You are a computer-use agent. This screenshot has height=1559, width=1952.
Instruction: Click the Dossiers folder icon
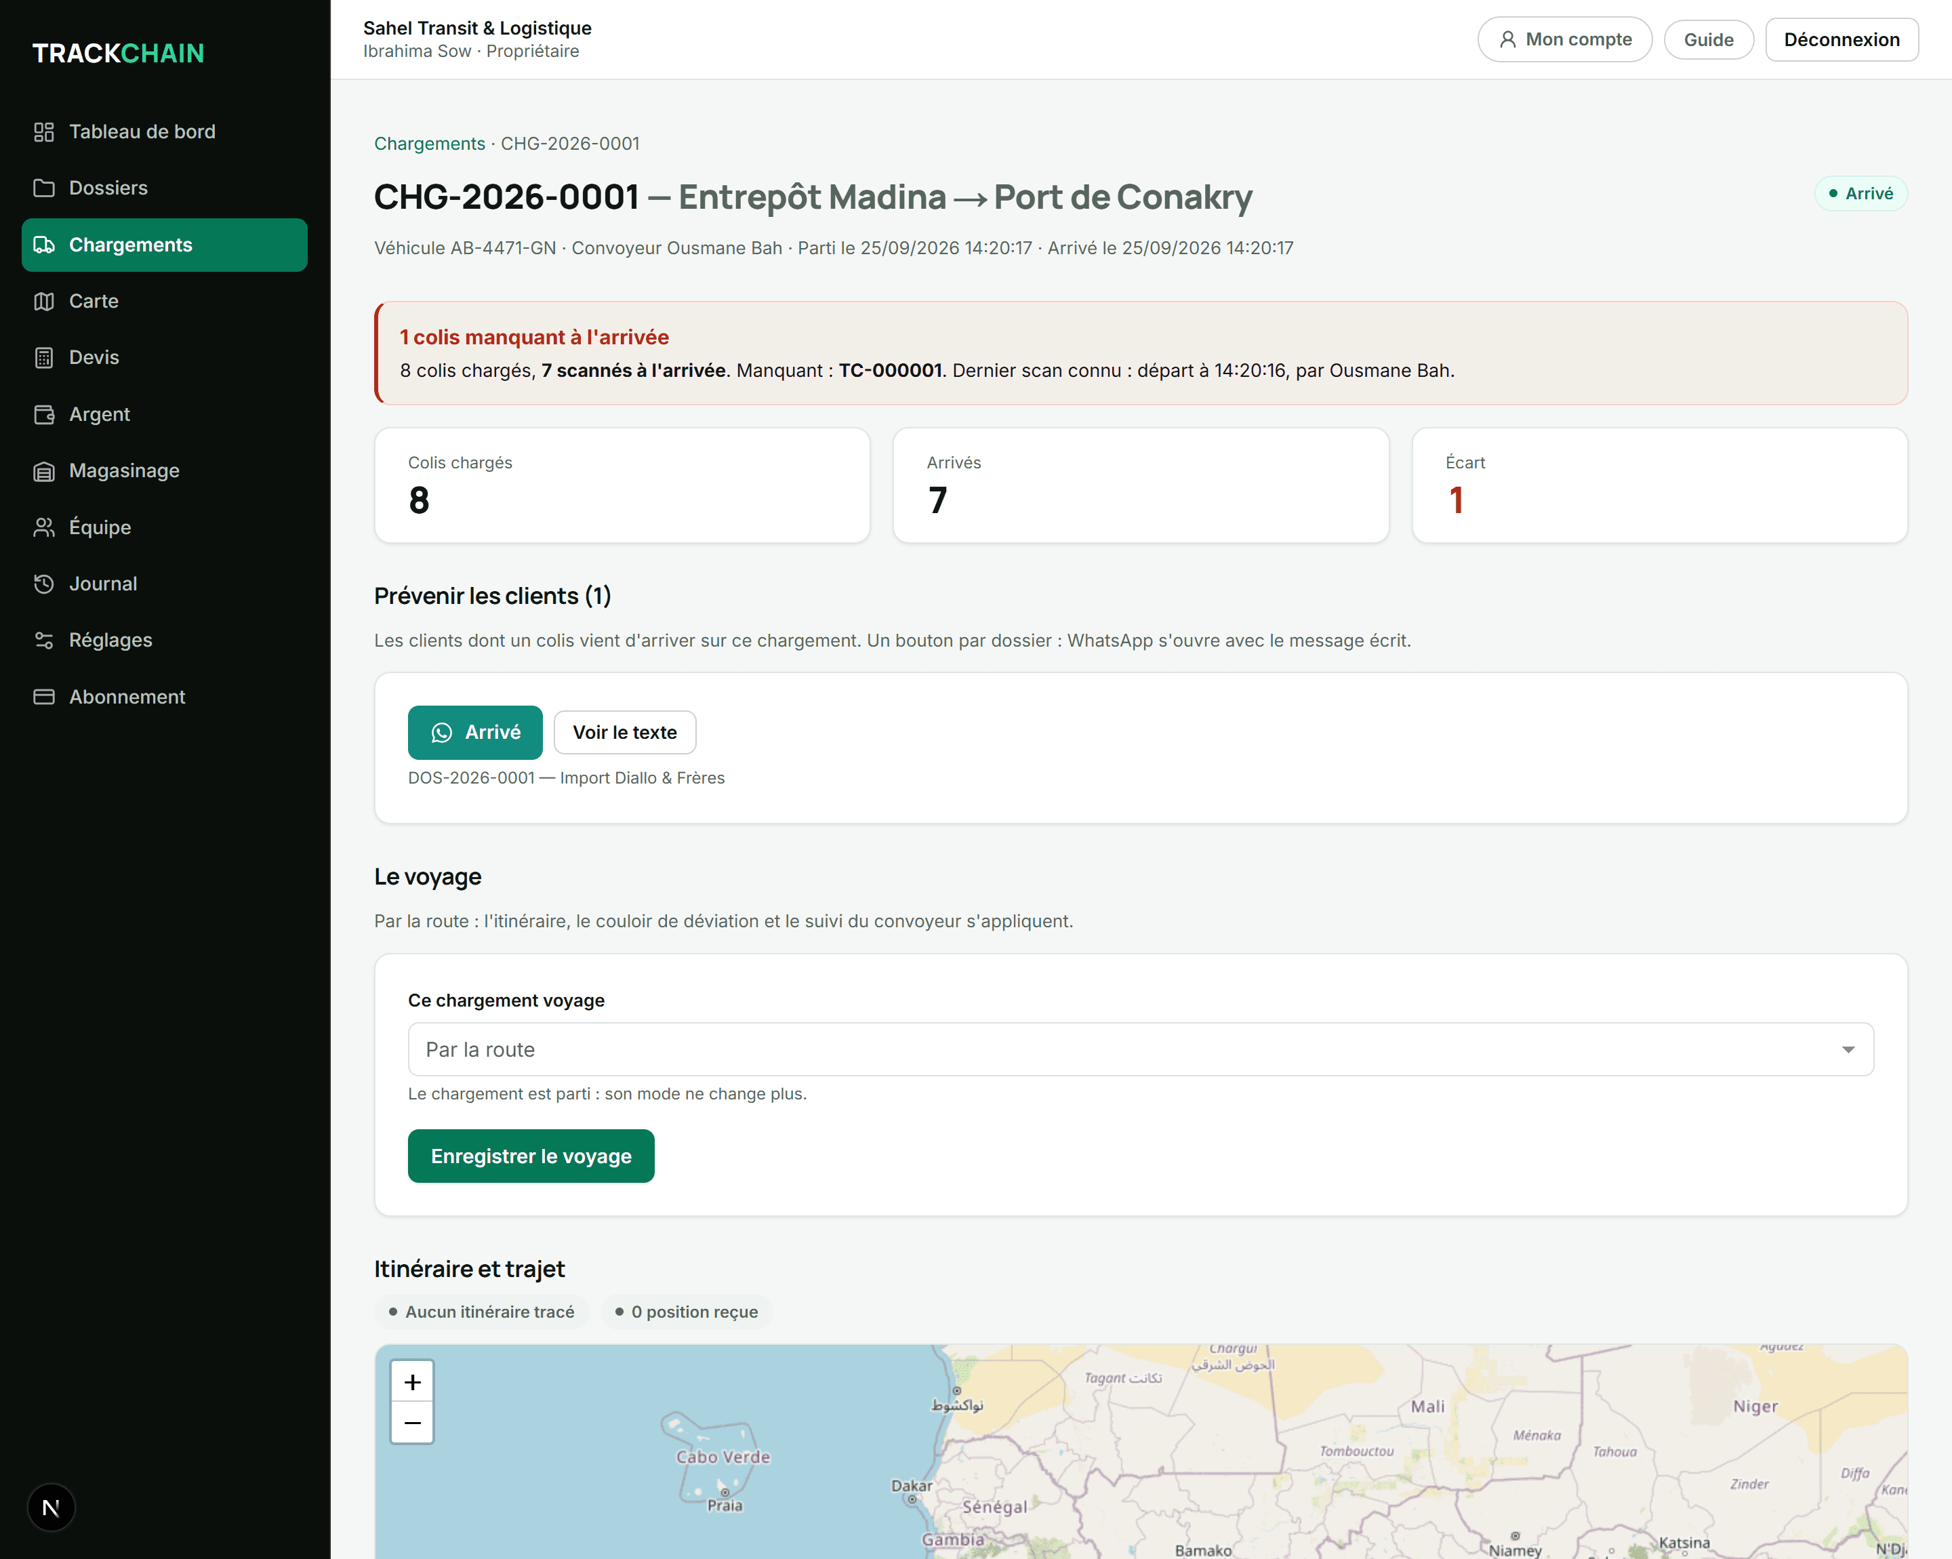coord(43,188)
